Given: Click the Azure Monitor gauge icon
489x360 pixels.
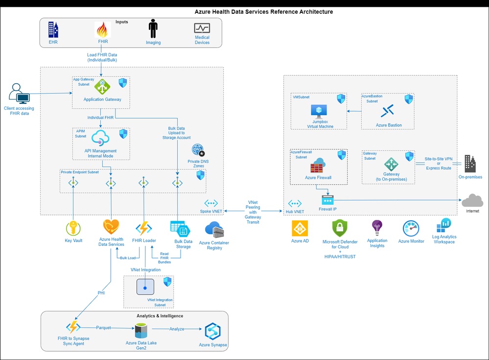Looking at the screenshot, I should 410,228.
